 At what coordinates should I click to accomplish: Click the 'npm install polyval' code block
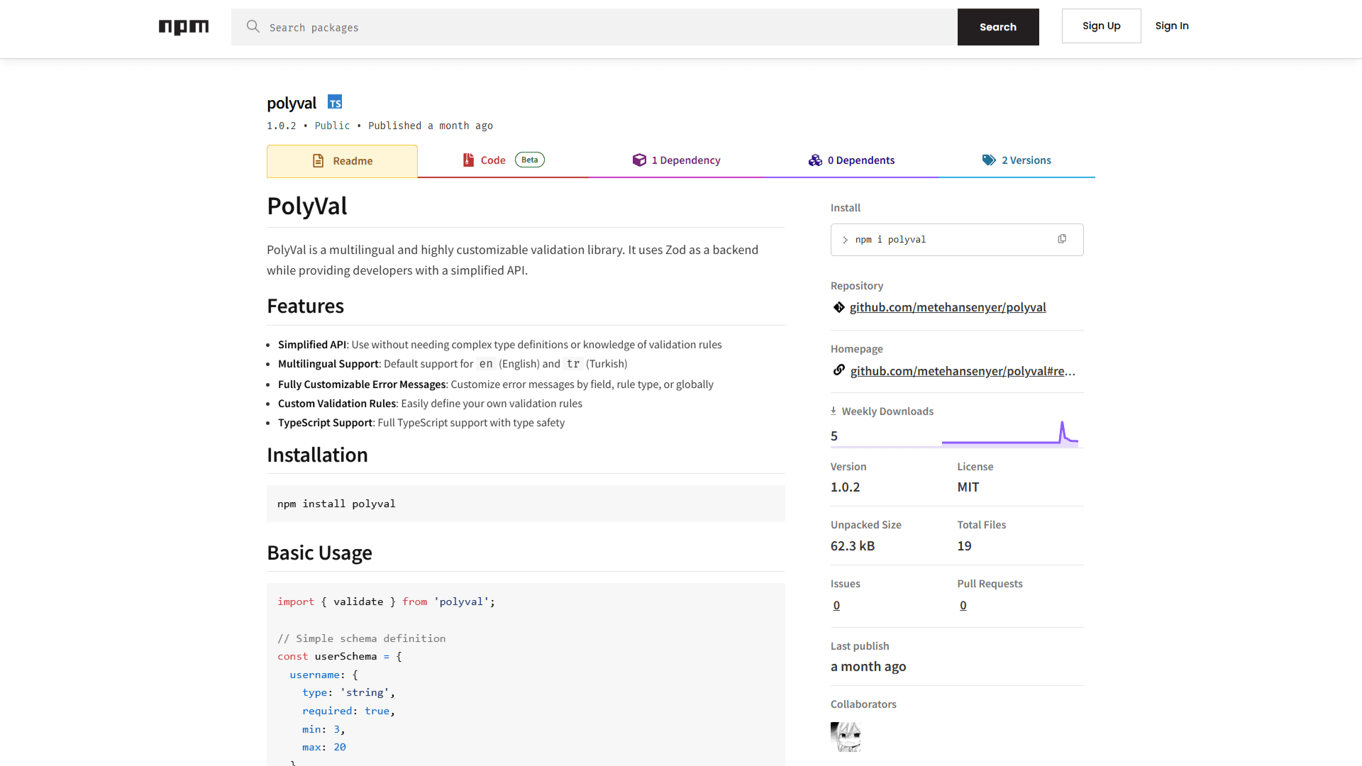[526, 504]
